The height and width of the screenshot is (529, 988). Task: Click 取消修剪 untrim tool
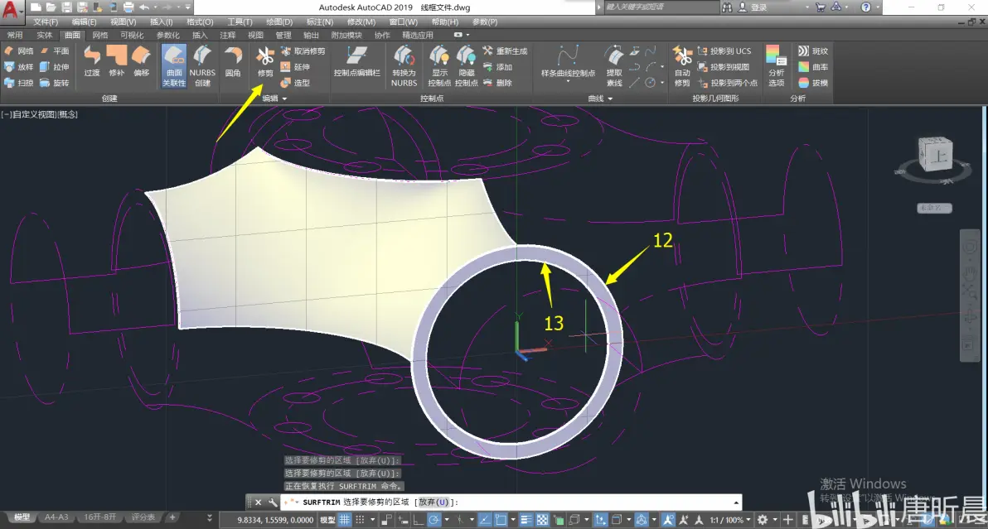point(303,51)
